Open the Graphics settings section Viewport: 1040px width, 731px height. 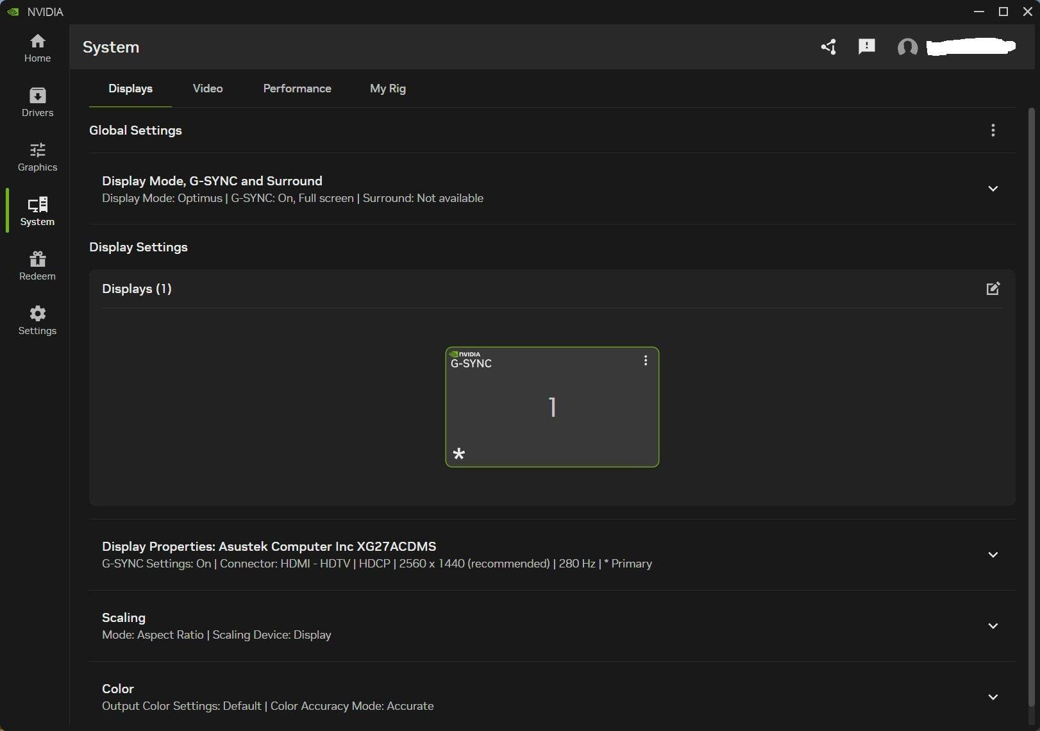(37, 157)
